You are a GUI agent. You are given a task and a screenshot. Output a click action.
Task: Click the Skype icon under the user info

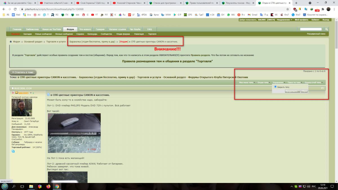pos(13,151)
